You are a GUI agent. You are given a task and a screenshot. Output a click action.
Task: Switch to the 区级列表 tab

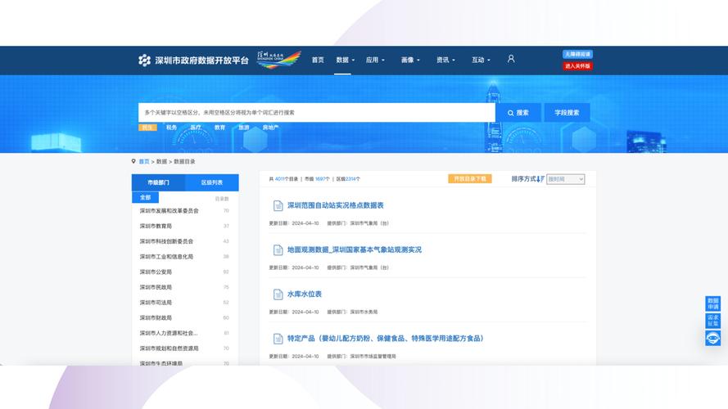tap(212, 182)
